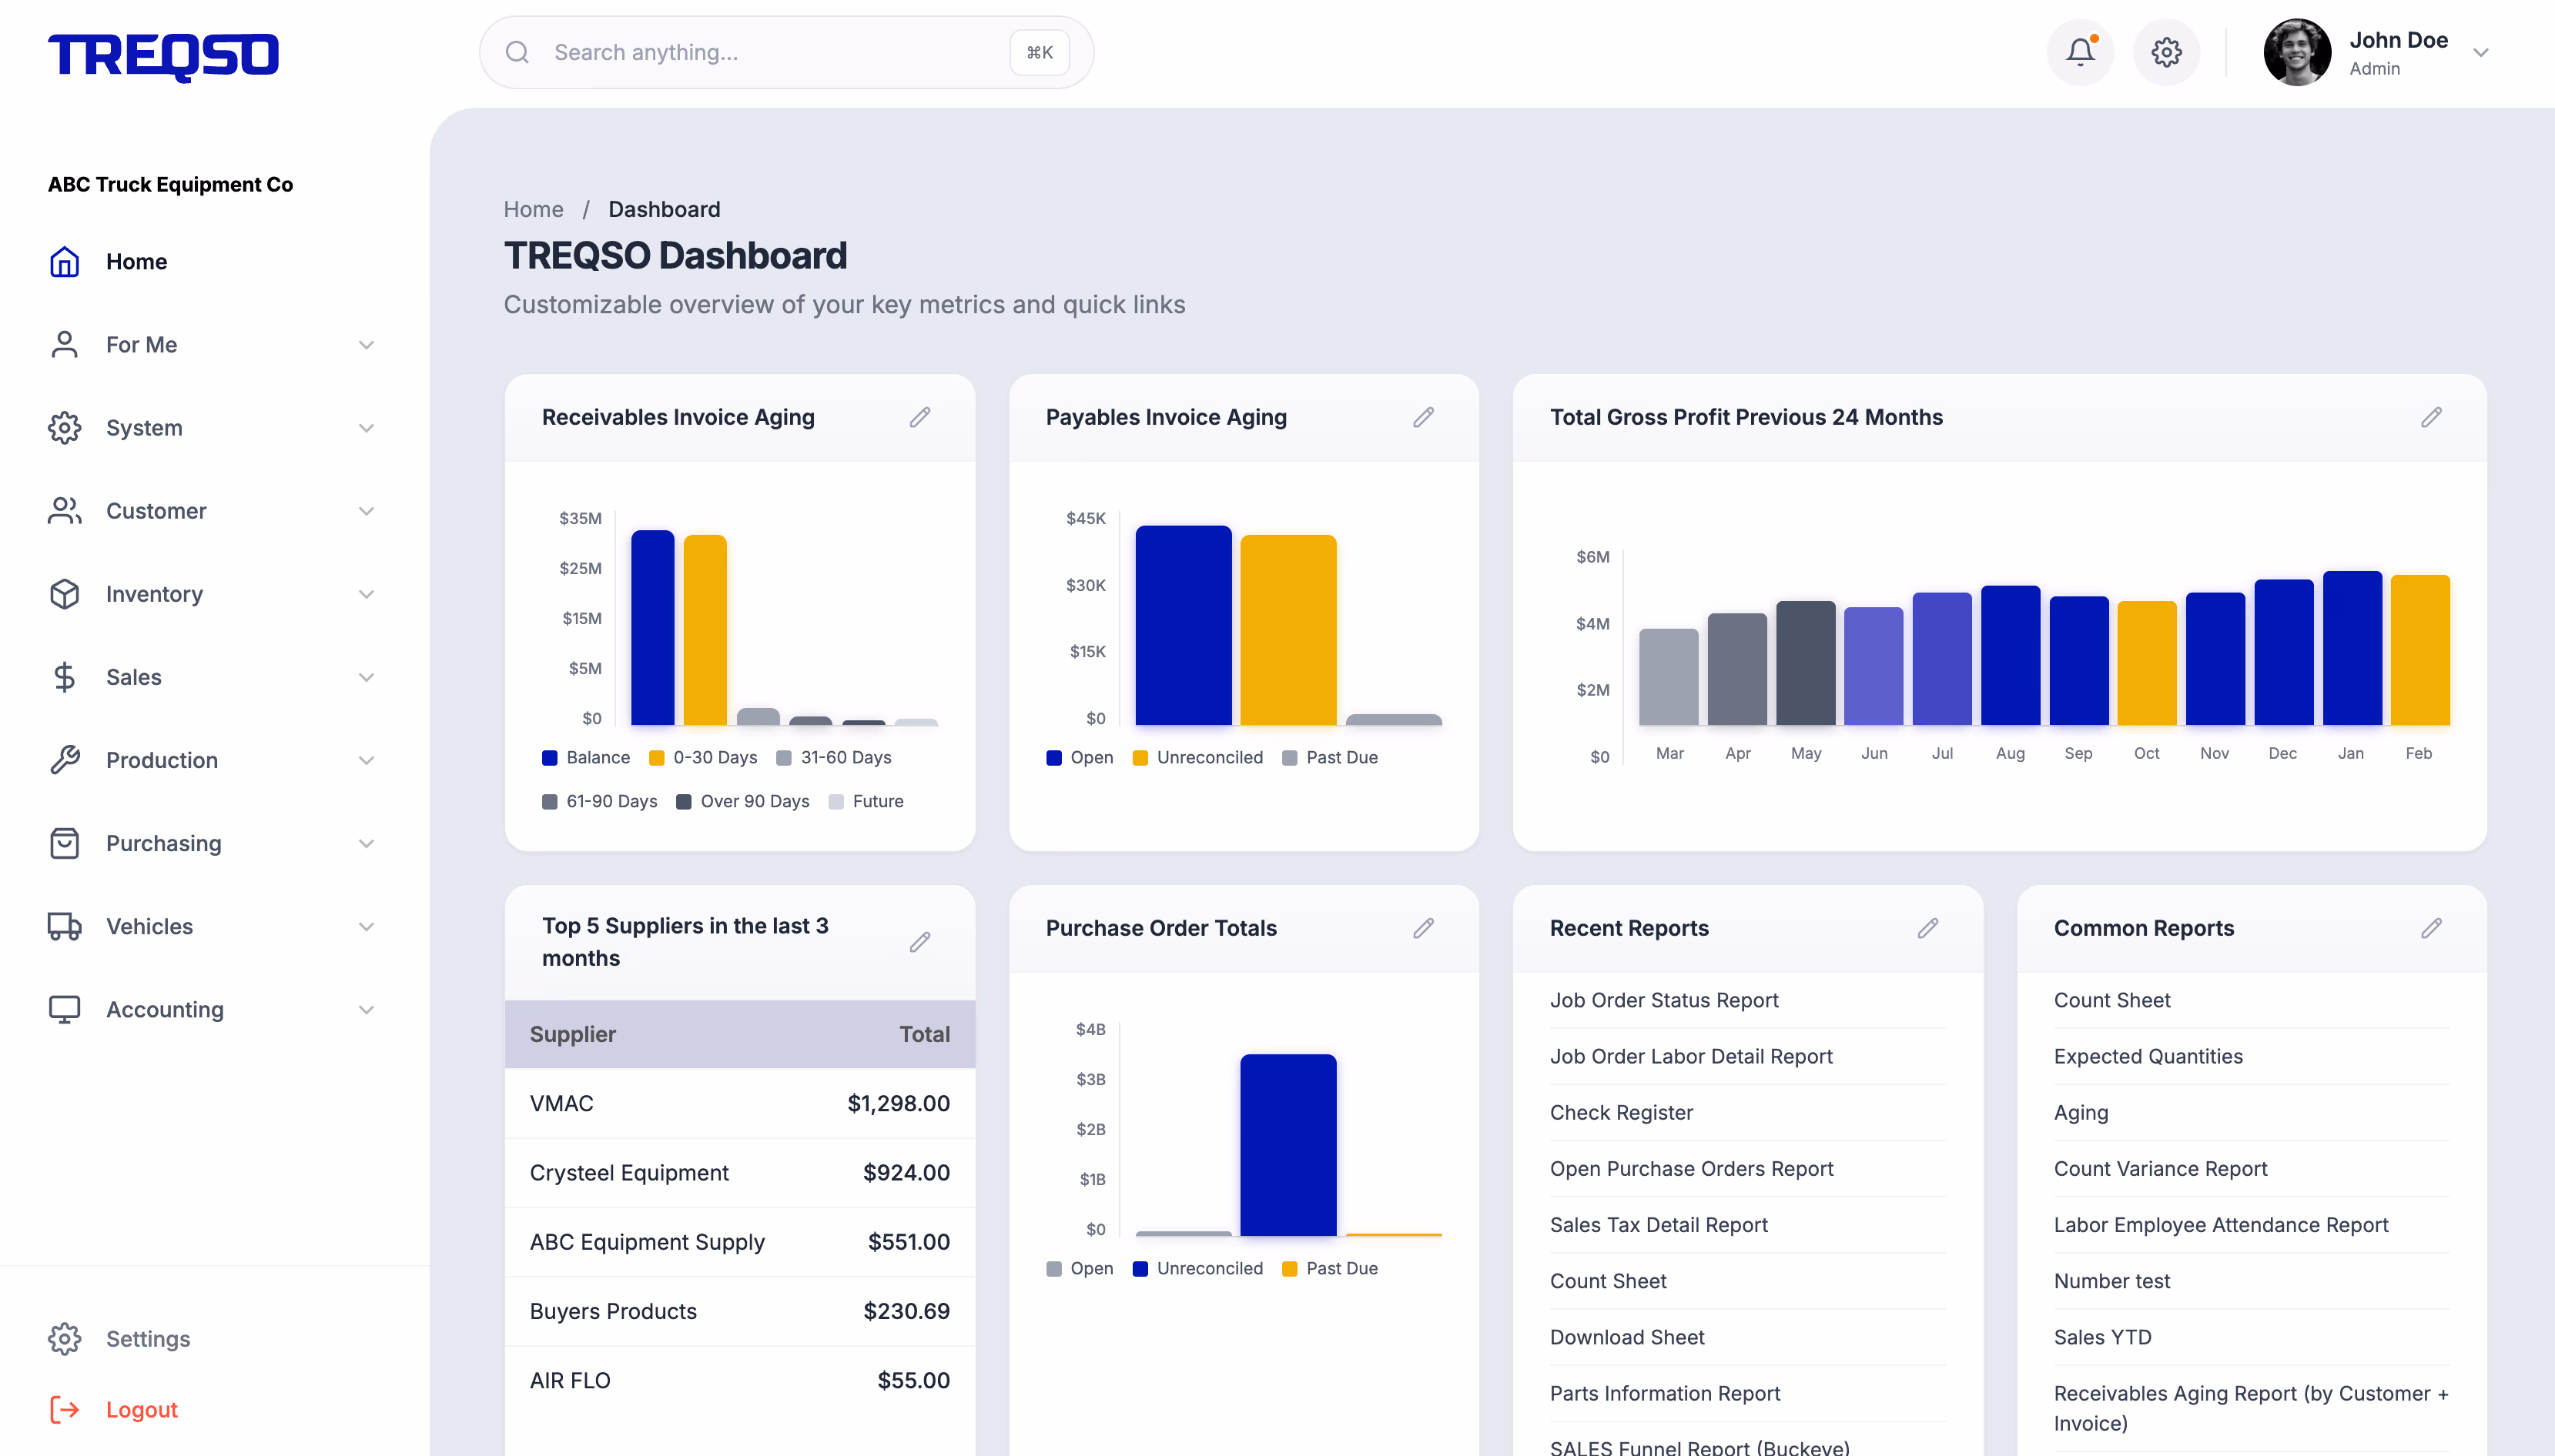Click the Common Reports edit pencil

pyautogui.click(x=2431, y=928)
